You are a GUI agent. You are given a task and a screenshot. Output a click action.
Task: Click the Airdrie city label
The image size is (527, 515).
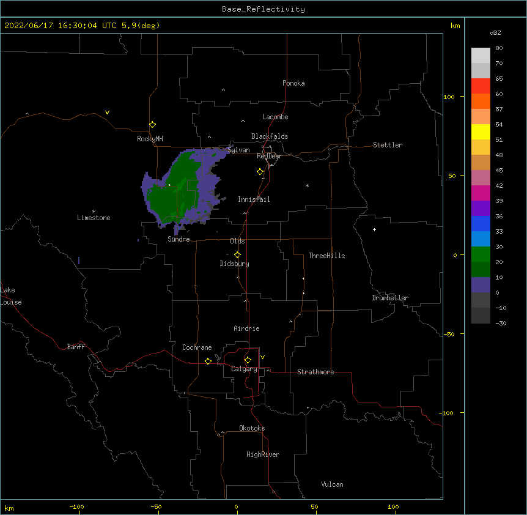246,328
